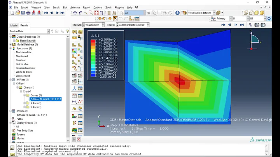Screen dimensions: 280x157
Task: Open the Query information icon
Action: 177,13
